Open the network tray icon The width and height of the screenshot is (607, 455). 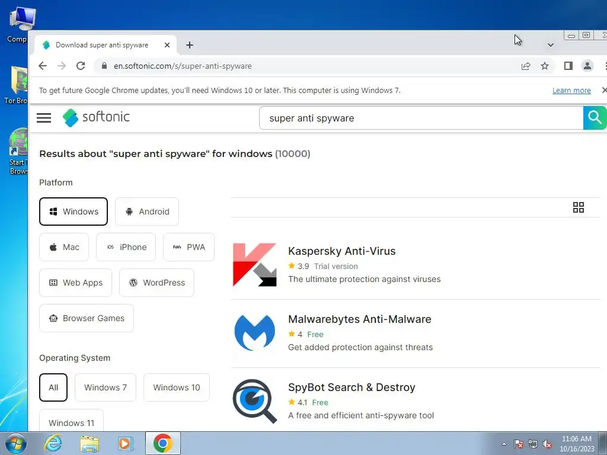pos(533,444)
